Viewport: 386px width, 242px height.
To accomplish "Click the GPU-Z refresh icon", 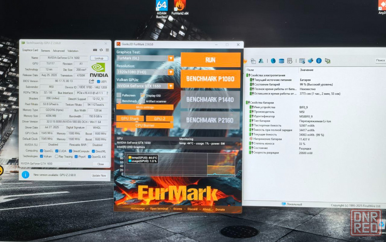I will coord(101,50).
